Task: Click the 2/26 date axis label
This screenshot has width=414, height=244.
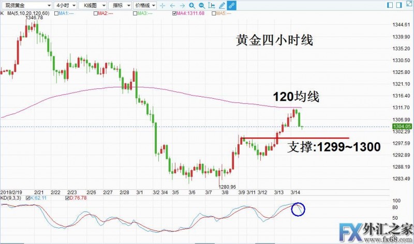Action: pyautogui.click(x=91, y=192)
